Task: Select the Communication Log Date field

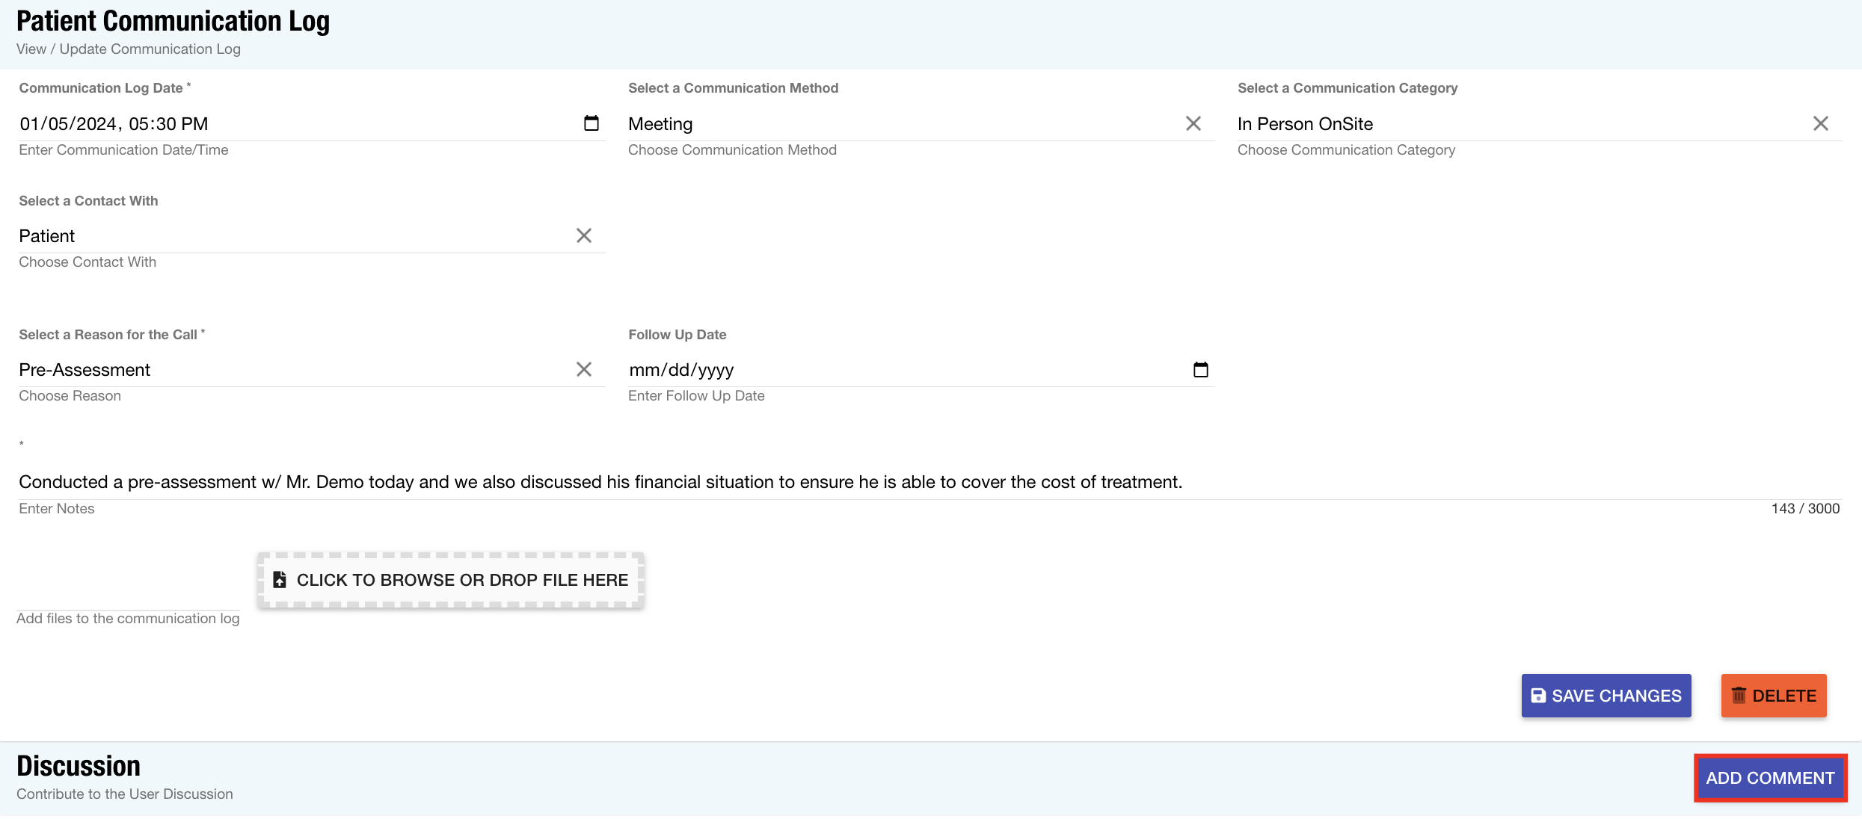Action: pos(224,123)
